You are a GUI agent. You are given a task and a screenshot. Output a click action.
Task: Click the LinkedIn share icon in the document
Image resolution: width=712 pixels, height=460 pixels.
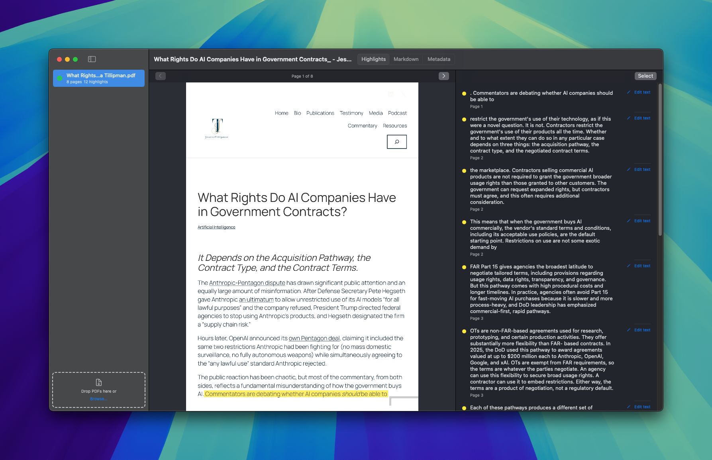point(390,94)
